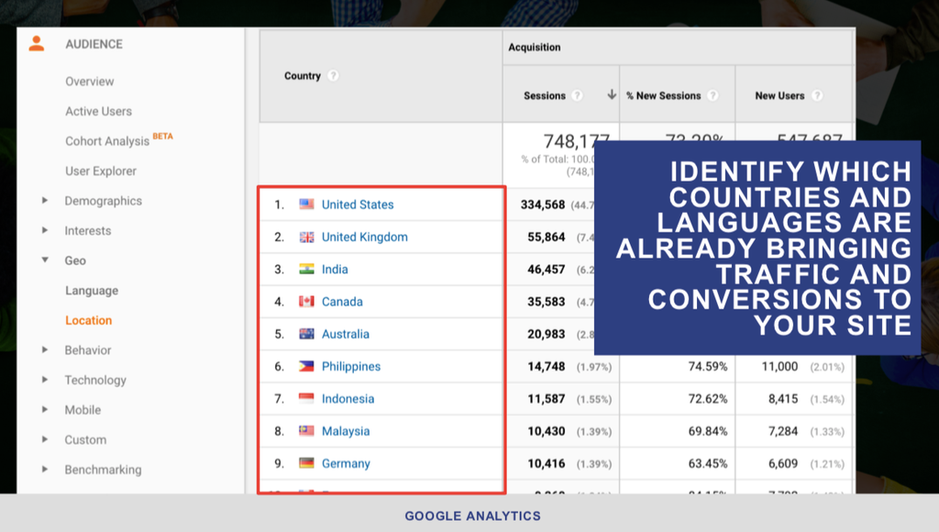Expand the Behavior arrow
Screen dimensions: 939x532
[x=45, y=349]
